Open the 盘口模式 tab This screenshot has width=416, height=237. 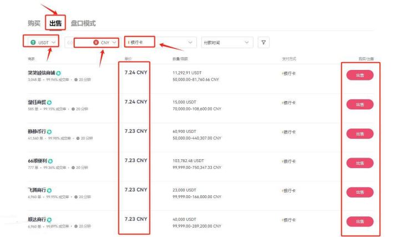pos(83,23)
